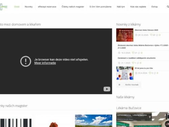
Task: Go to Náš tým page
Action: [x=121, y=7]
